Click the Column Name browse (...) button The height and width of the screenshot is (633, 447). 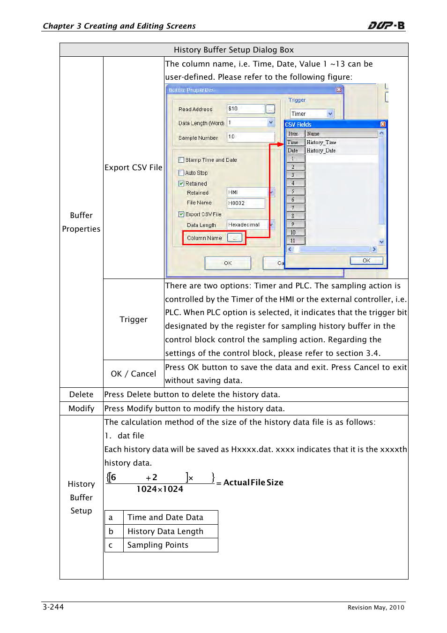pyautogui.click(x=235, y=238)
